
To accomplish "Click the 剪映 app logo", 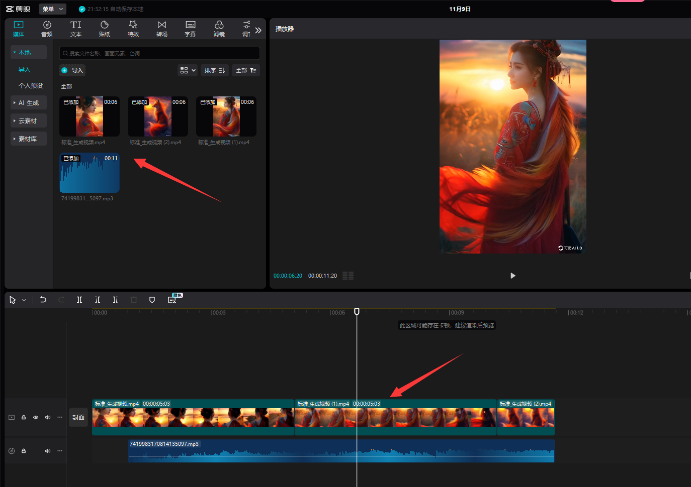I will (x=18, y=9).
